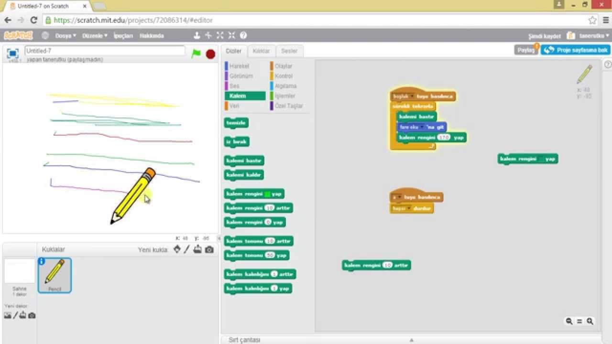
Task: Zoom out the scripts area
Action: tap(569, 322)
